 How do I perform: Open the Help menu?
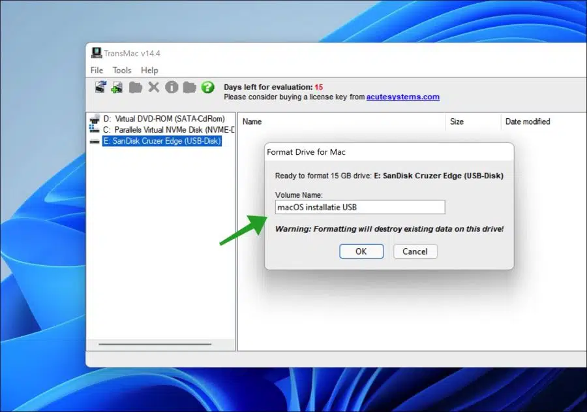[149, 70]
